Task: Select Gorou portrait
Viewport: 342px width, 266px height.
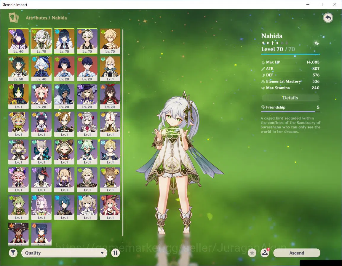Action: pos(64,124)
